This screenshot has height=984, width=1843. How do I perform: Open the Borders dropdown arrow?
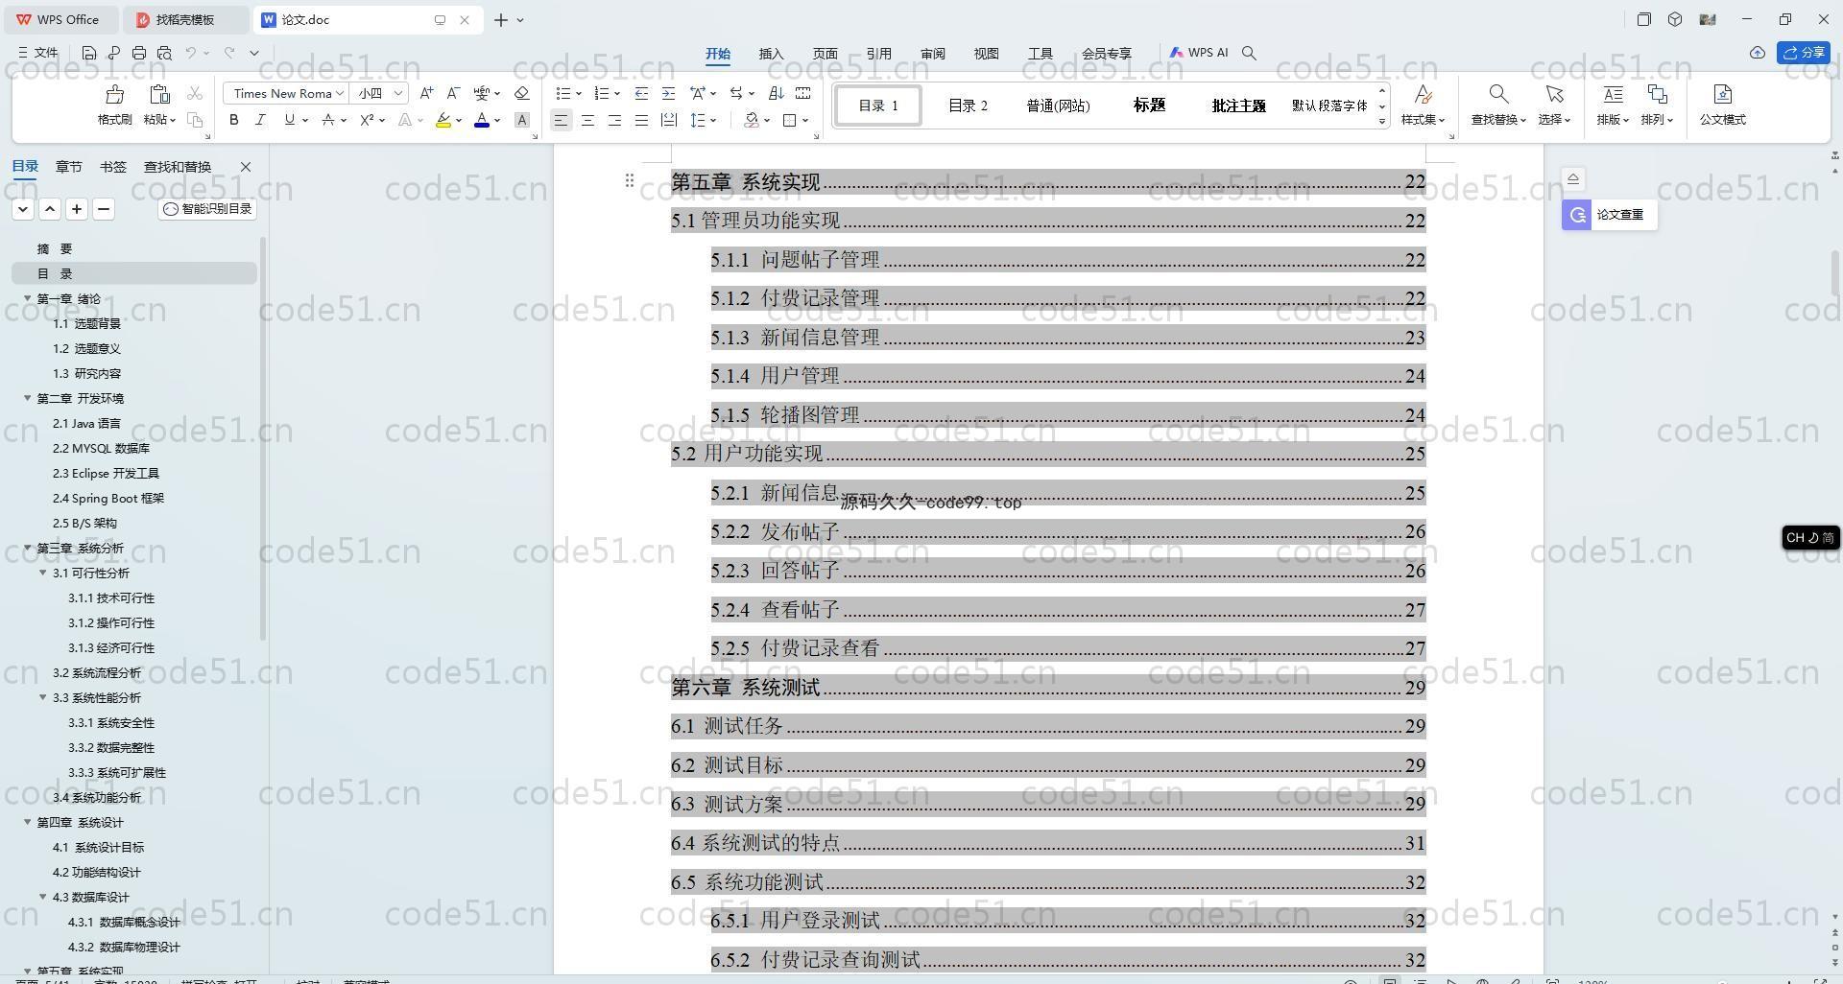point(805,120)
